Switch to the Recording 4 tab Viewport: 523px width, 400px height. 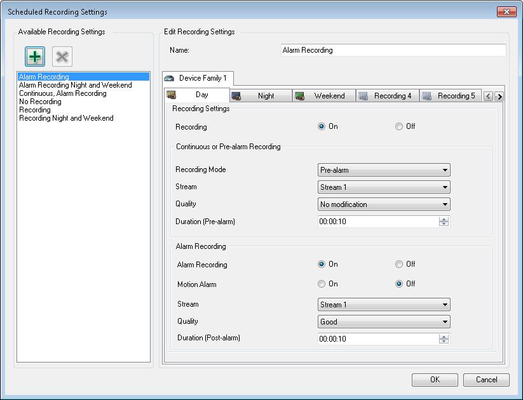[388, 96]
